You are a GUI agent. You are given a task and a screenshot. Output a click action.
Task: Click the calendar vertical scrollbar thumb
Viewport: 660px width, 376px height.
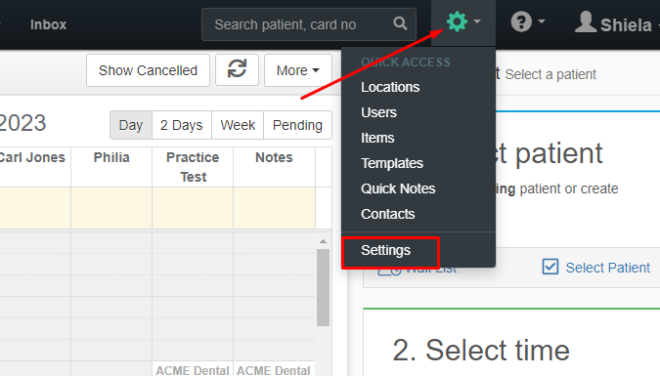(323, 287)
